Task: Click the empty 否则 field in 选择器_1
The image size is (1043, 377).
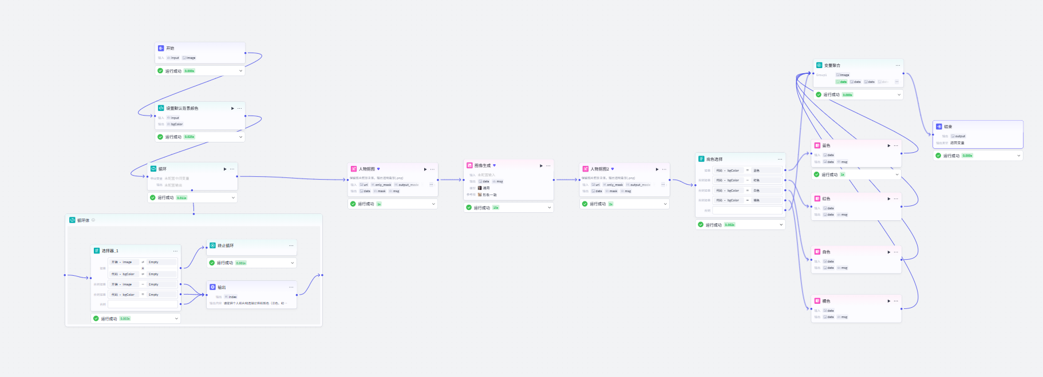Action: click(143, 304)
